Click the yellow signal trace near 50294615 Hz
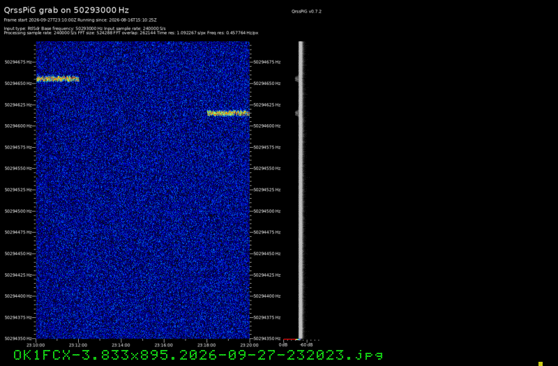This screenshot has height=366, width=558. click(x=228, y=113)
